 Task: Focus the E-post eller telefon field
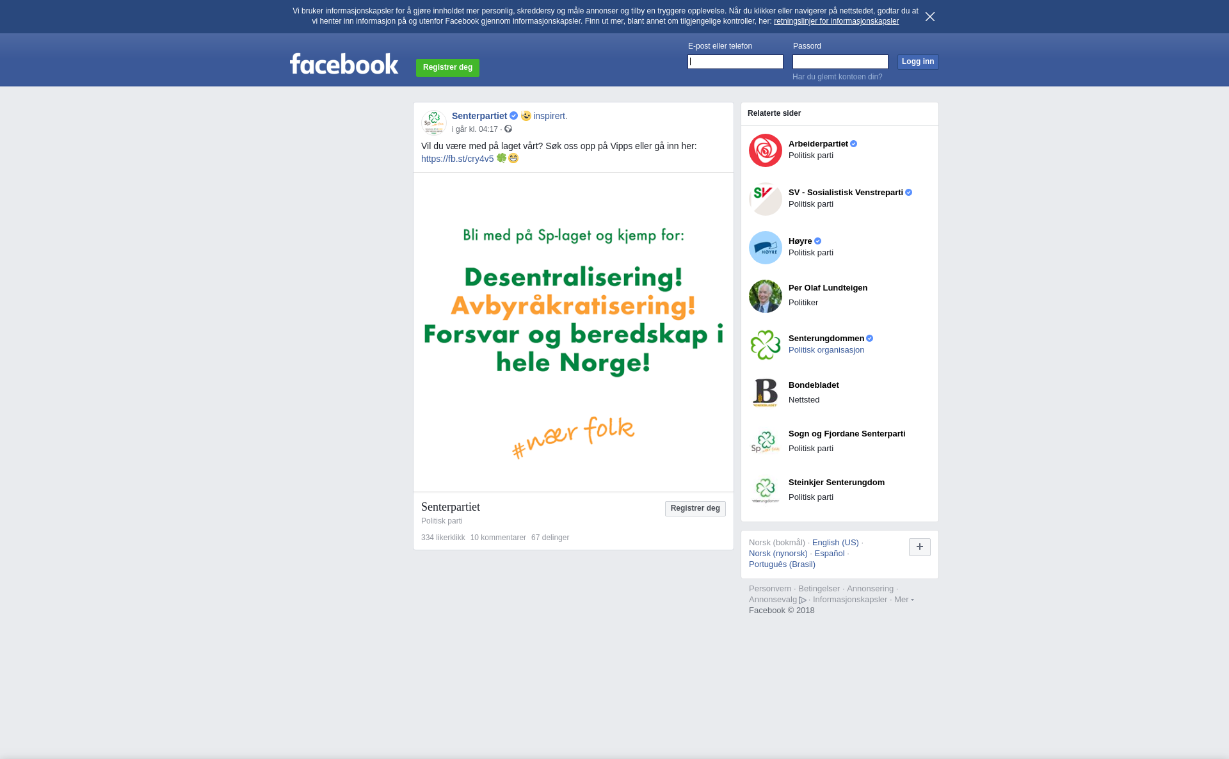(735, 62)
